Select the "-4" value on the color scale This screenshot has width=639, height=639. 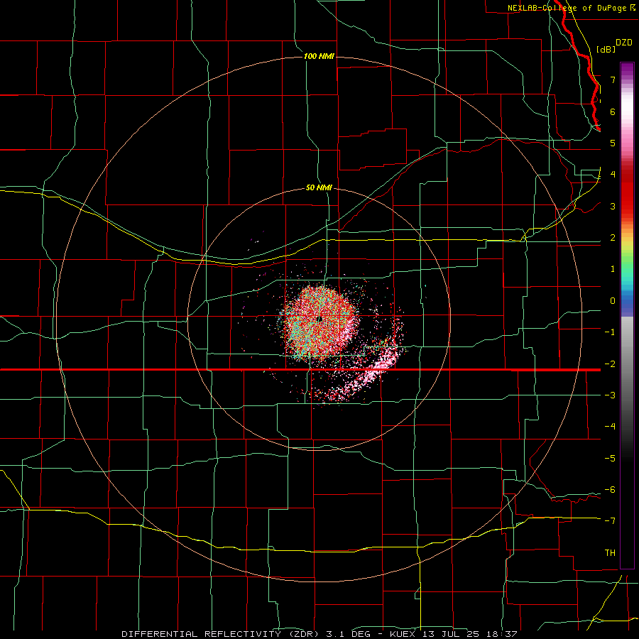click(610, 427)
